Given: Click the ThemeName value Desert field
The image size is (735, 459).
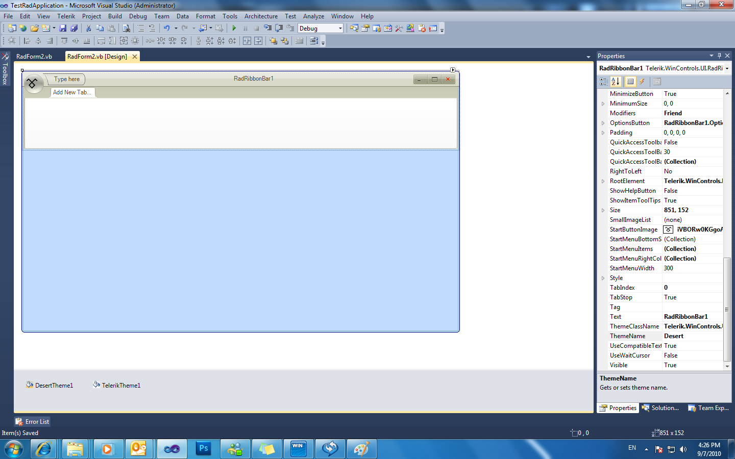Looking at the screenshot, I should point(693,336).
